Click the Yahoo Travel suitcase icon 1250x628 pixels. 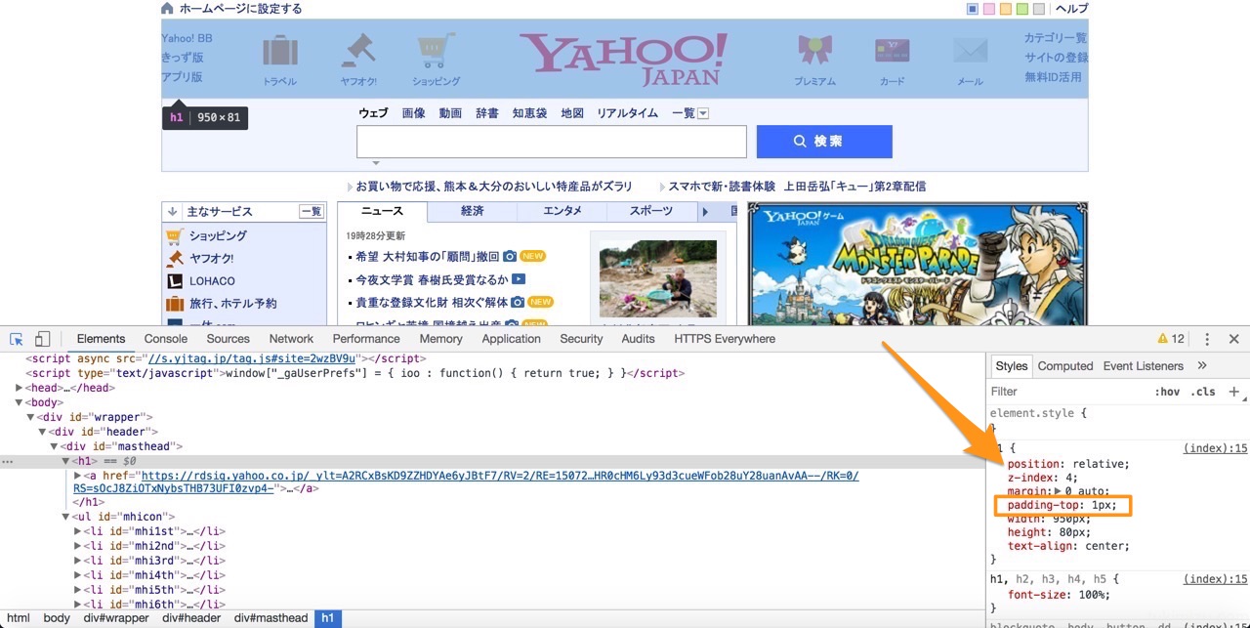[280, 52]
